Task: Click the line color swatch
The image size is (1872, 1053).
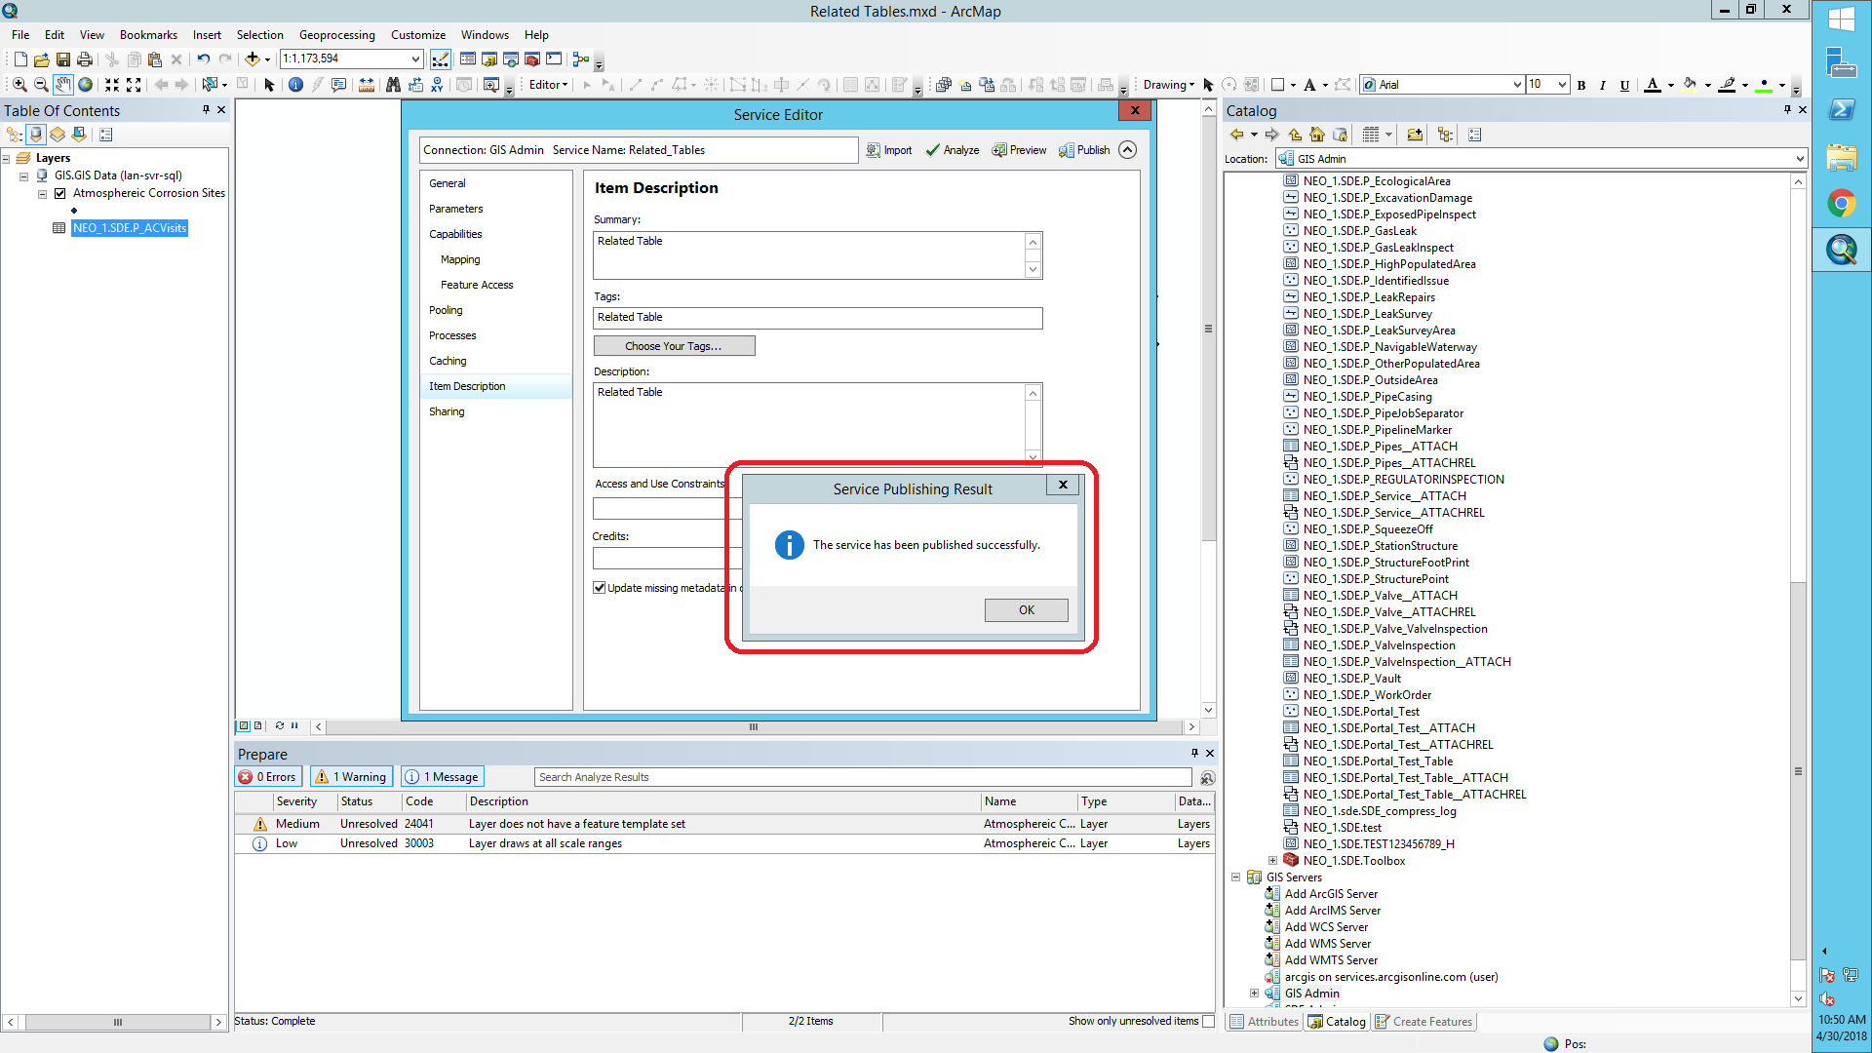Action: coord(1727,85)
